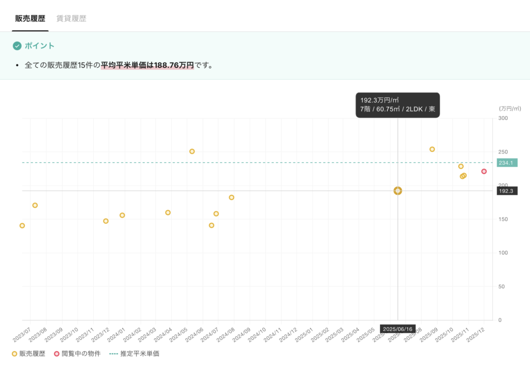Click the highlighted 192.3 data point marker

(397, 191)
